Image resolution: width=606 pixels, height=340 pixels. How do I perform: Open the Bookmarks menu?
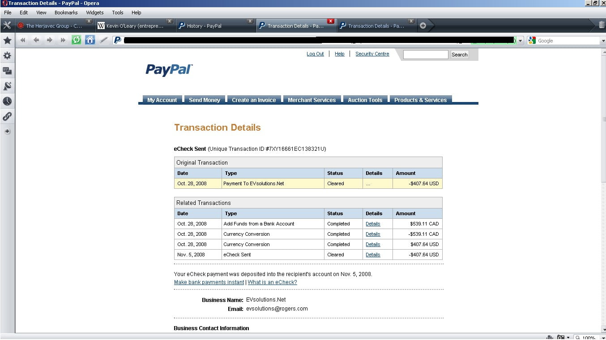[66, 13]
